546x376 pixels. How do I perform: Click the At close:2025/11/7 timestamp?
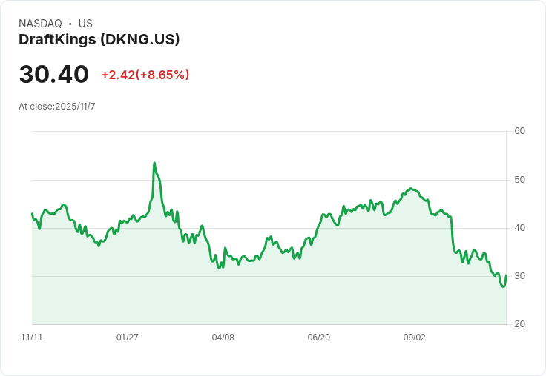click(57, 107)
